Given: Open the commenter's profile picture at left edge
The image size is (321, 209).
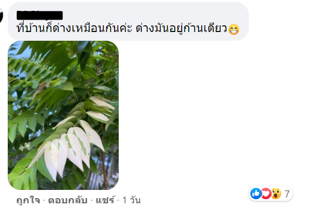Looking at the screenshot, I should (x=1, y=15).
